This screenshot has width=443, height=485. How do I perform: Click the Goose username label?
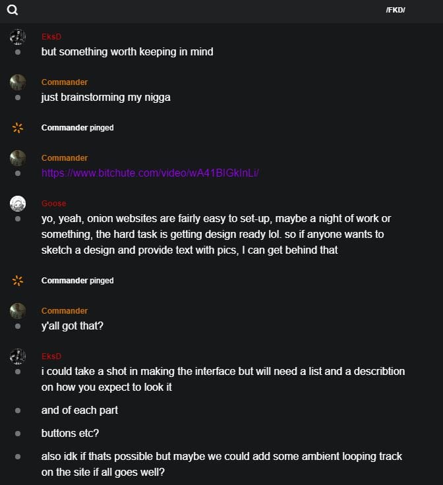click(53, 204)
